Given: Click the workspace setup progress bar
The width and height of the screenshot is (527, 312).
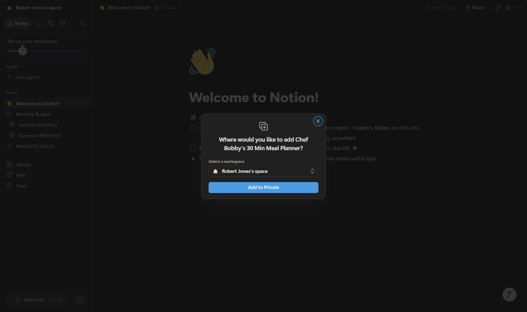Looking at the screenshot, I should click(46, 51).
